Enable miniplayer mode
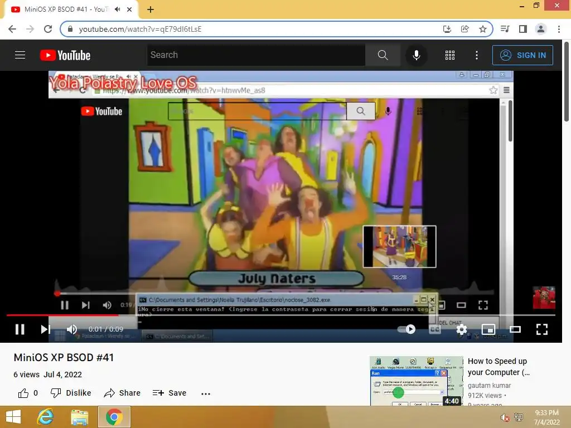The width and height of the screenshot is (571, 428). (x=488, y=329)
